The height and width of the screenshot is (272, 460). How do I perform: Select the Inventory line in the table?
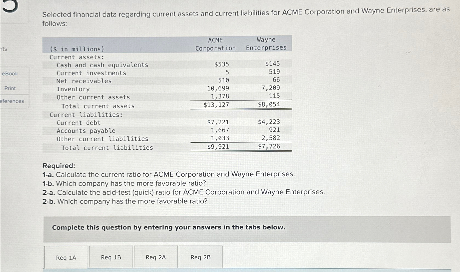pos(73,89)
